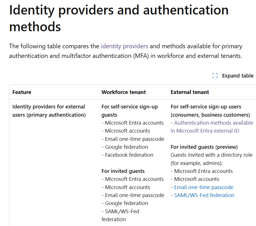Image resolution: width=256 pixels, height=226 pixels.
Task: Click the Expand table button label
Action: click(238, 76)
